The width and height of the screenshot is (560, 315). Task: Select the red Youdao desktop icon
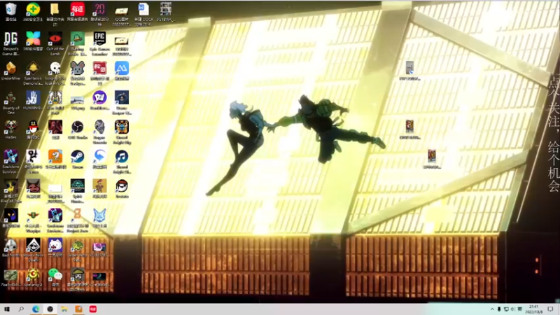point(78,12)
